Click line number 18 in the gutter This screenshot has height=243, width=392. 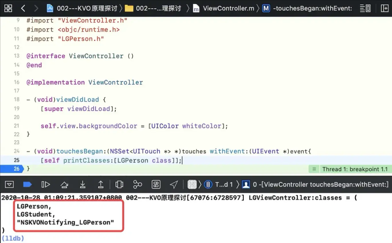(x=17, y=100)
